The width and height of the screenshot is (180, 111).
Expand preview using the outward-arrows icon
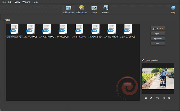tap(151, 98)
